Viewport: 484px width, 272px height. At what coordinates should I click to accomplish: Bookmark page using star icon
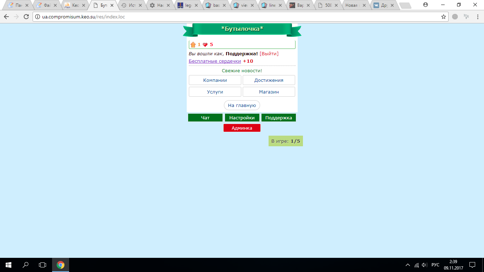[443, 17]
